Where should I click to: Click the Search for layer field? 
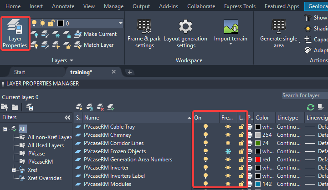(x=305, y=95)
